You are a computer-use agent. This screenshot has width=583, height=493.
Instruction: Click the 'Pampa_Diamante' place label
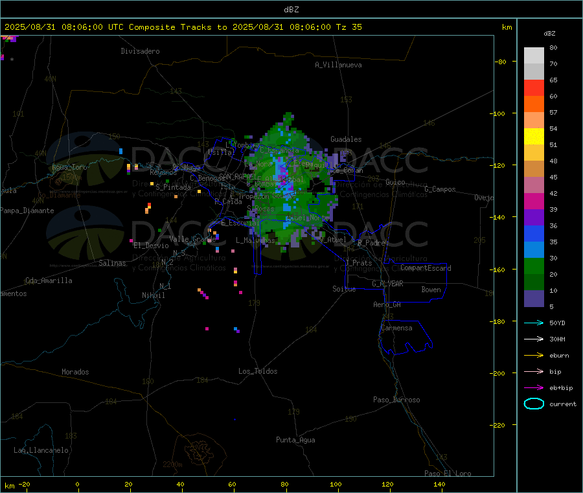tap(27, 211)
